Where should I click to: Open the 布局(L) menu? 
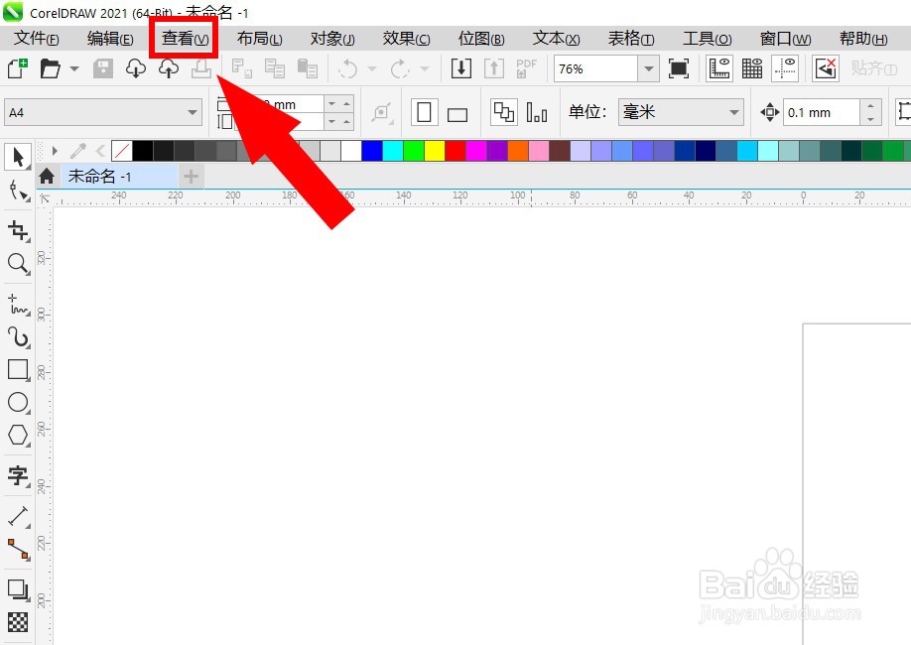pos(260,39)
